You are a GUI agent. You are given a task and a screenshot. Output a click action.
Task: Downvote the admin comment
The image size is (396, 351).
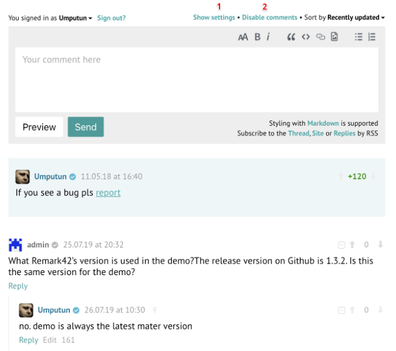click(380, 244)
